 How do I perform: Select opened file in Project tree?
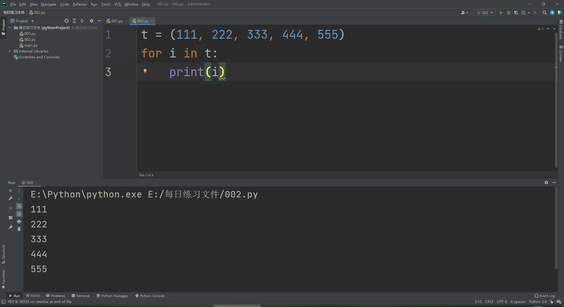(67, 21)
